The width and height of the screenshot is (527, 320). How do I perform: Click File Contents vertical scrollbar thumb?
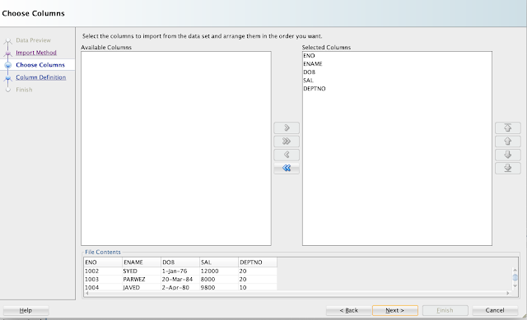tap(515, 277)
